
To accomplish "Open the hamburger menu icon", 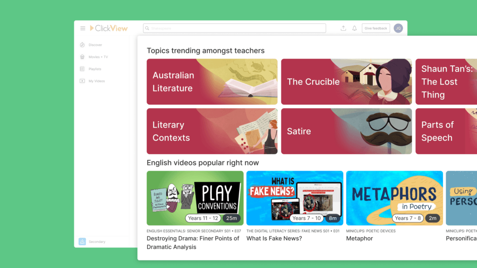I will tap(82, 28).
